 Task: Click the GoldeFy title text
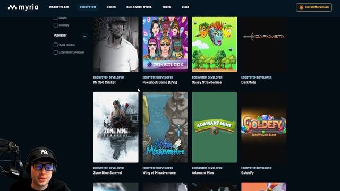point(248,173)
